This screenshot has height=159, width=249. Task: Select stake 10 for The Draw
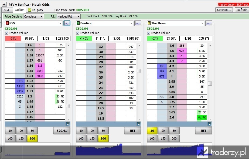coord(152,131)
